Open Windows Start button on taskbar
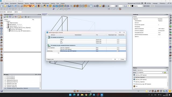This screenshot has height=97, width=172. [x=70, y=95]
